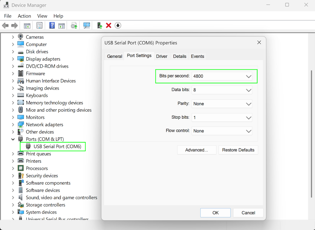Screen dimensions: 315x230
Task: Select USB Serial Port (COM6) in tree
Action: click(57, 147)
